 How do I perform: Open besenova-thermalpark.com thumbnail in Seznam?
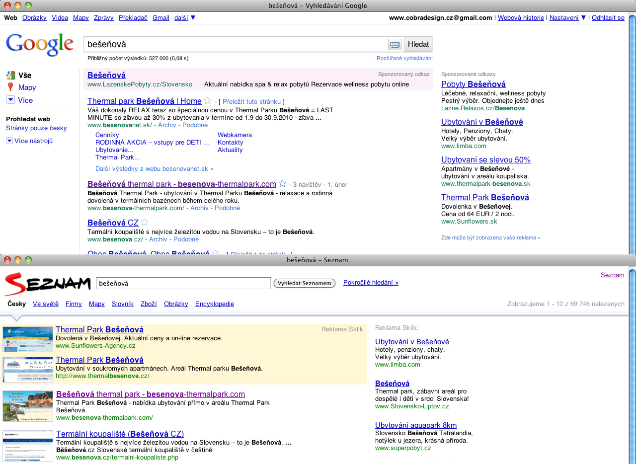(28, 406)
